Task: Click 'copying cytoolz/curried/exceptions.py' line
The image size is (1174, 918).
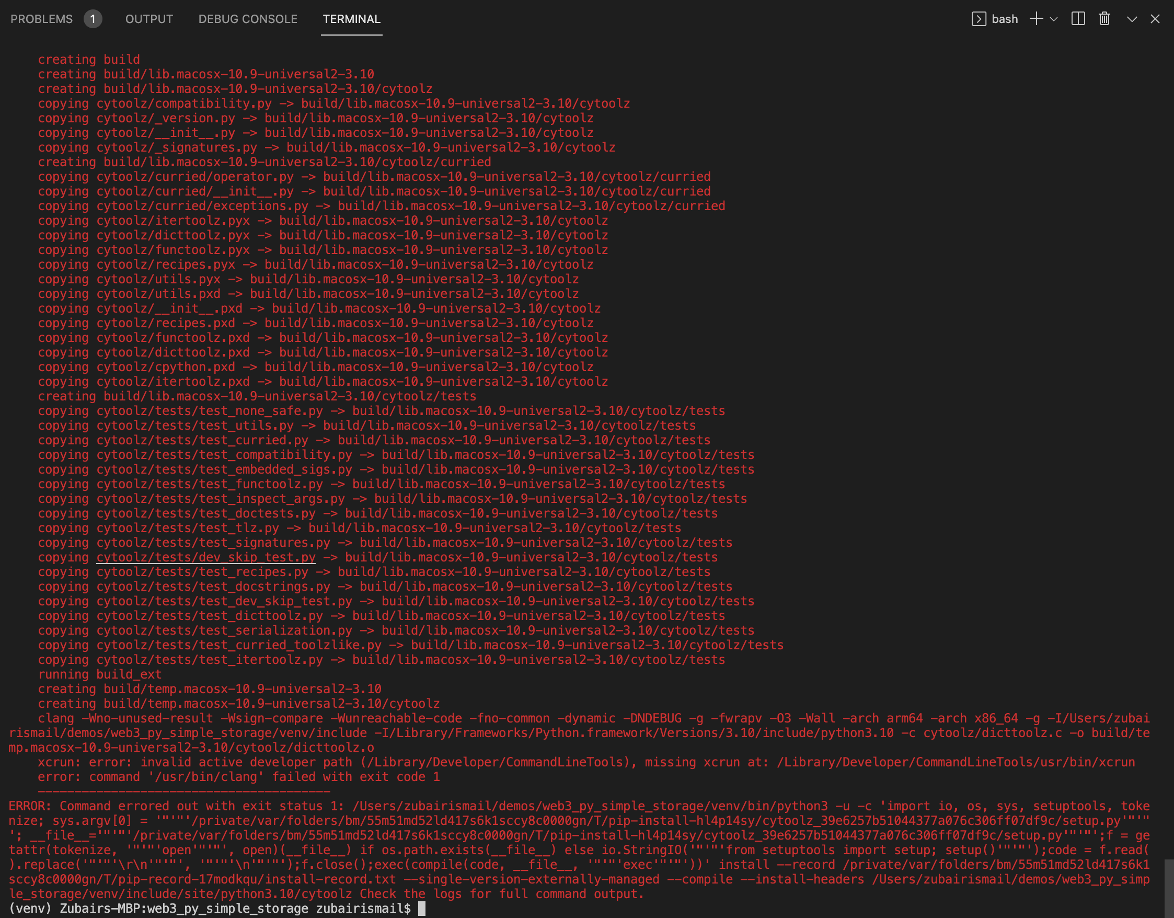Action: [x=382, y=206]
